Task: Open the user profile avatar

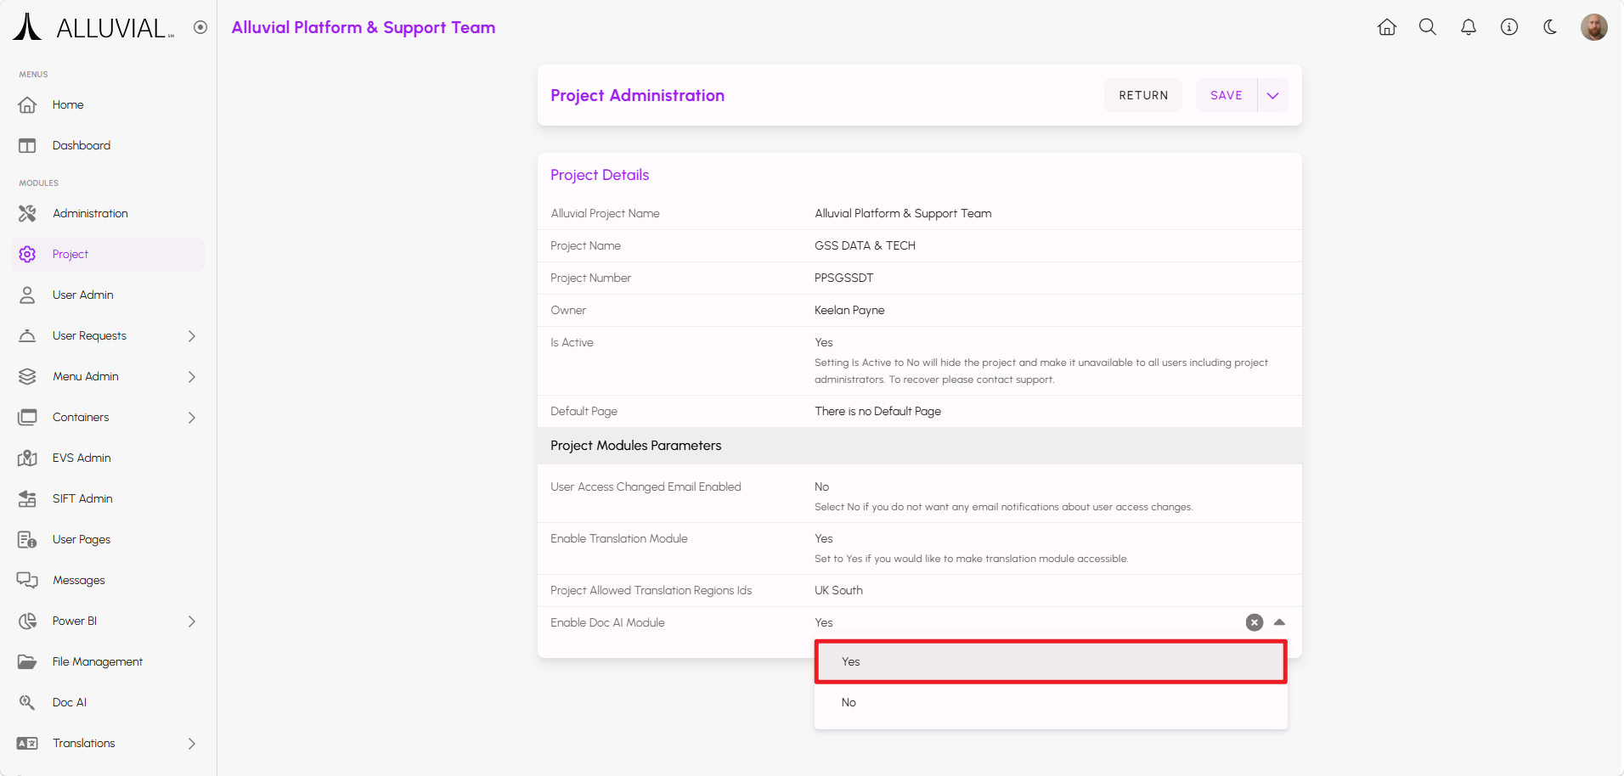Action: pyautogui.click(x=1594, y=27)
